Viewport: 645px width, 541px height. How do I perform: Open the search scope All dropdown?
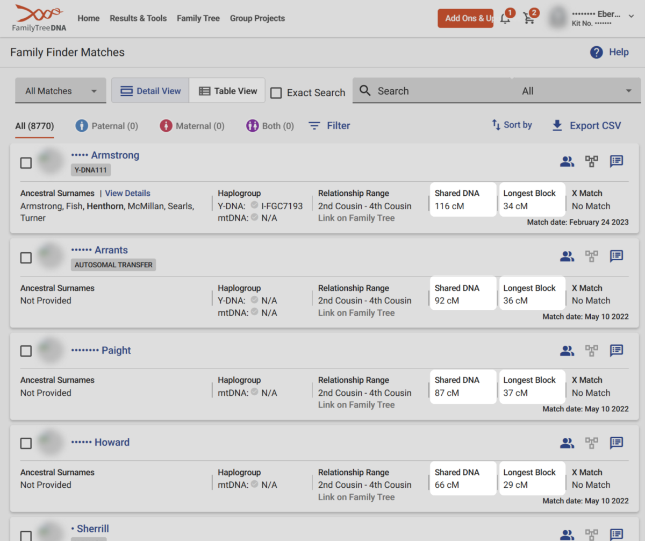coord(577,91)
